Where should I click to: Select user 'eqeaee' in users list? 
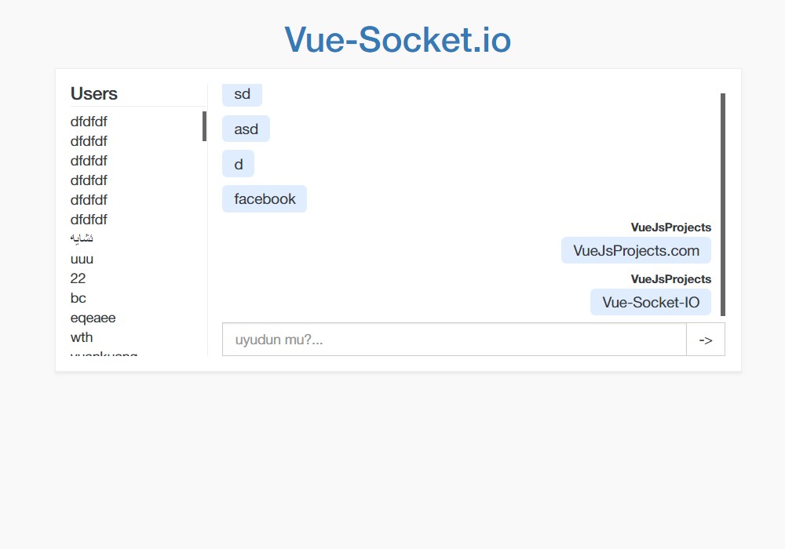(x=93, y=318)
